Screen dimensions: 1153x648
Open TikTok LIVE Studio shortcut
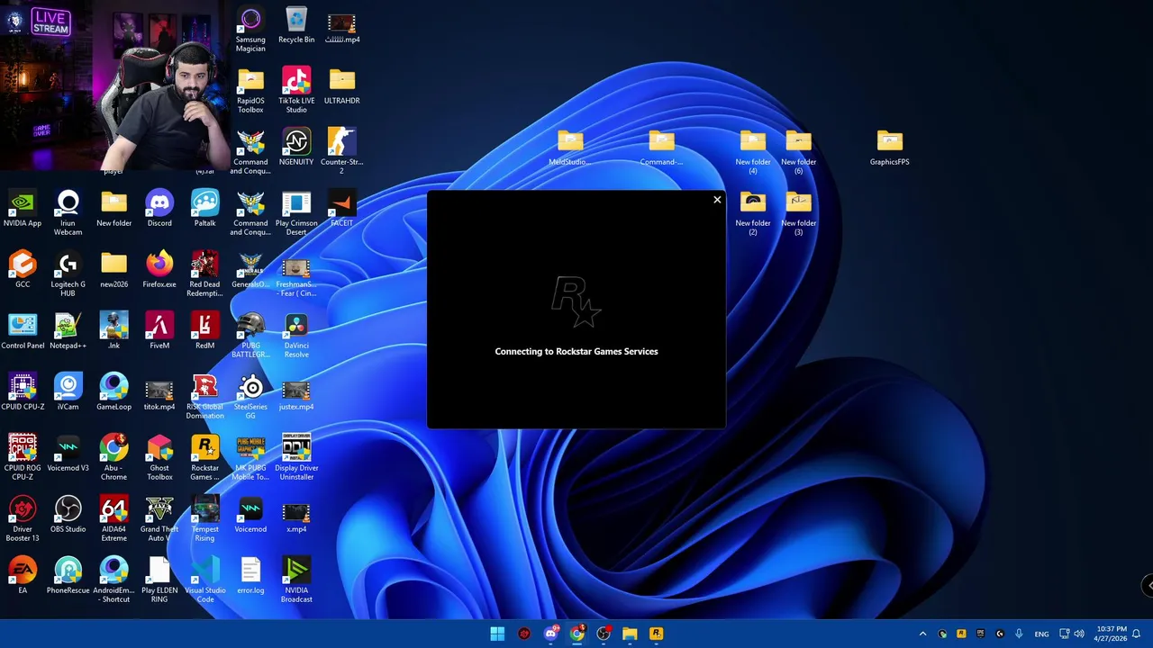296,91
